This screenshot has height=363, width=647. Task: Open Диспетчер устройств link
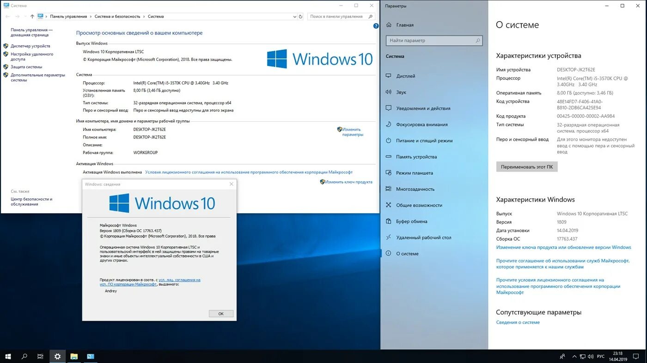[x=31, y=46]
